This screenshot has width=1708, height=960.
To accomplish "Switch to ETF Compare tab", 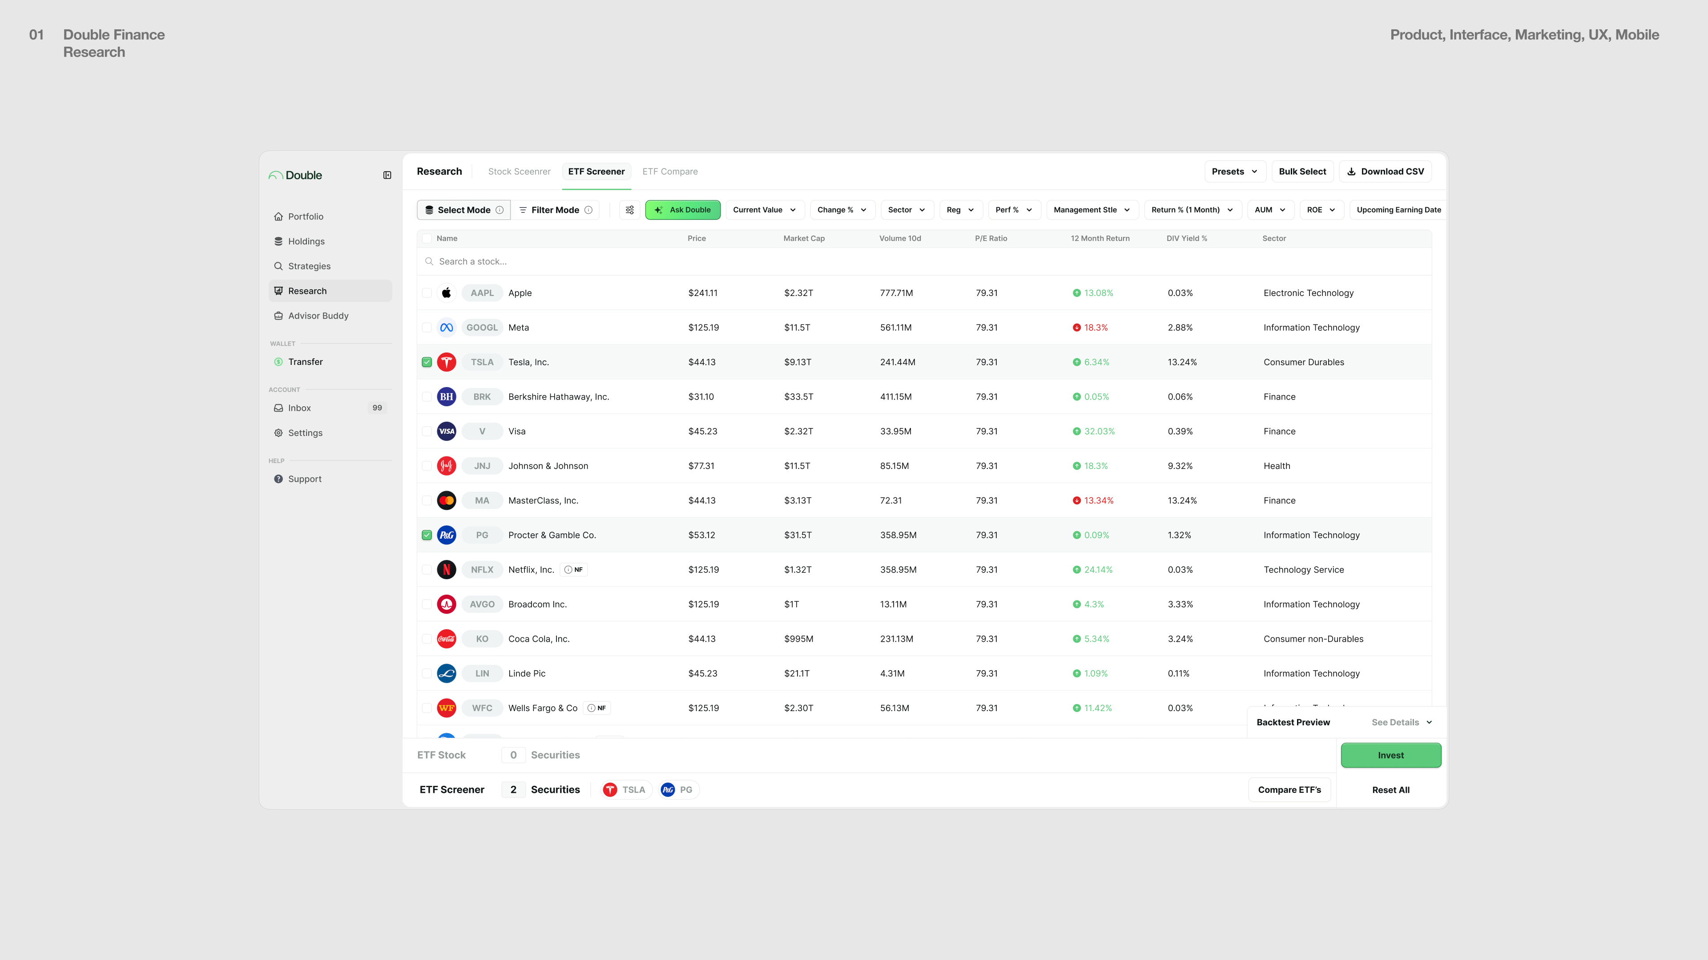I will (x=670, y=172).
